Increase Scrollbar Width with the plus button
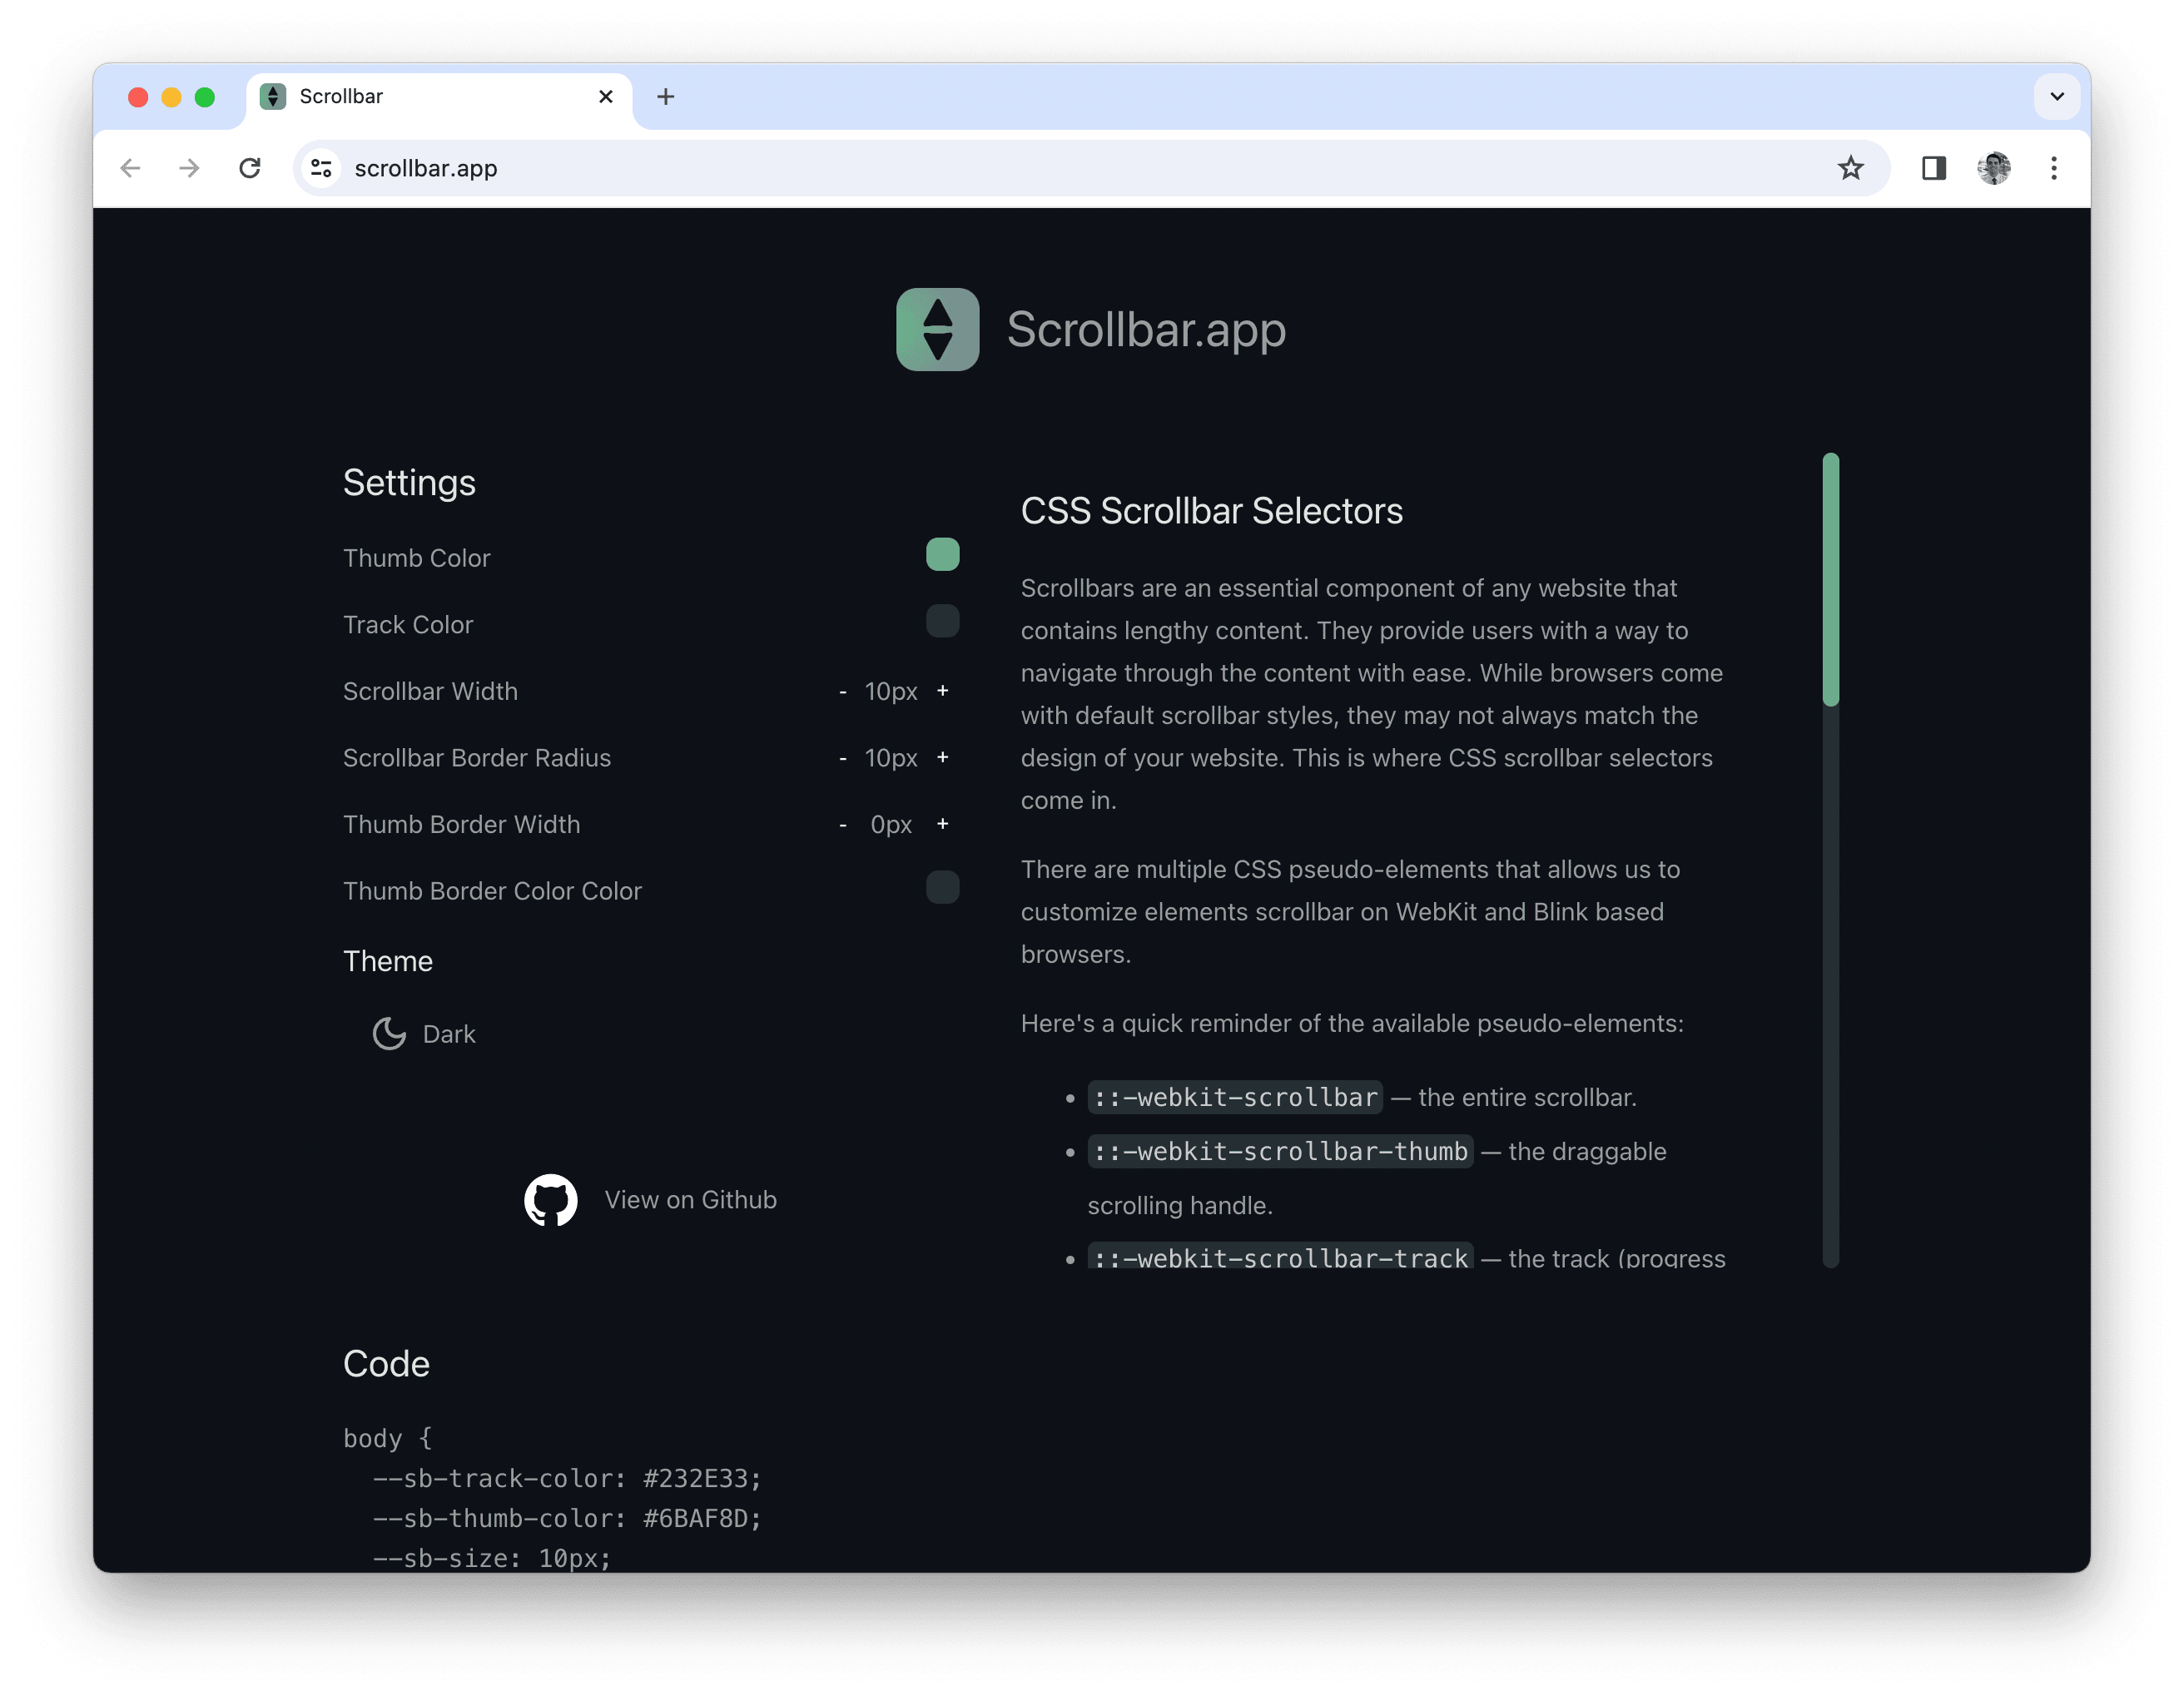 tap(943, 691)
